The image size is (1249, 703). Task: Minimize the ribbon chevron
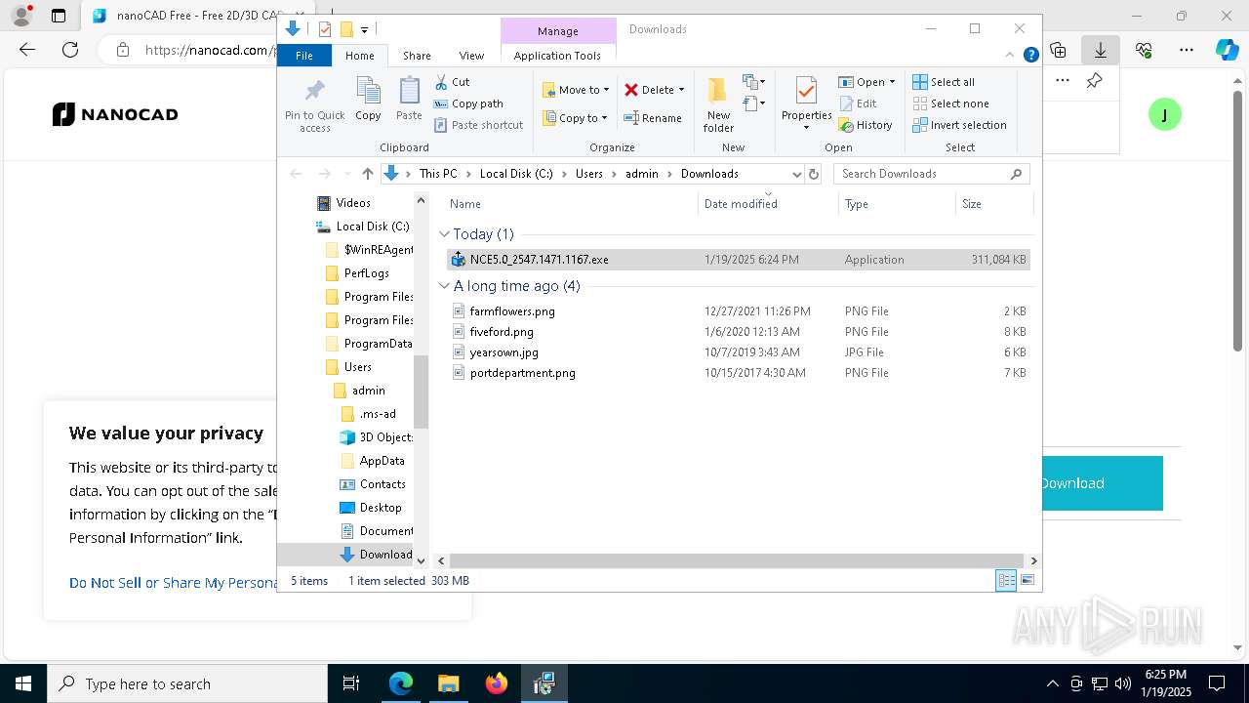point(1010,56)
